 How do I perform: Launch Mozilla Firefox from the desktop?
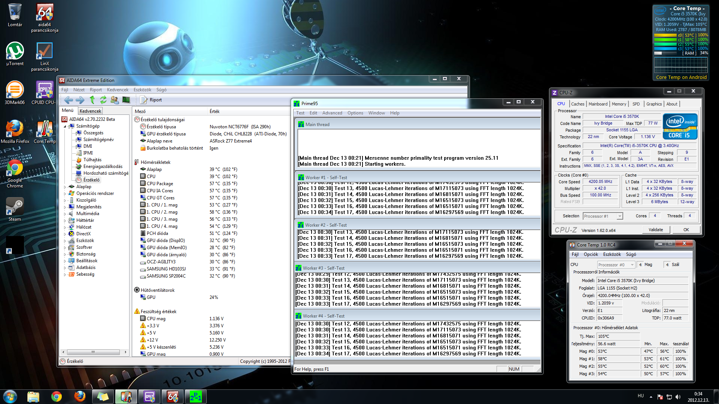click(x=15, y=132)
